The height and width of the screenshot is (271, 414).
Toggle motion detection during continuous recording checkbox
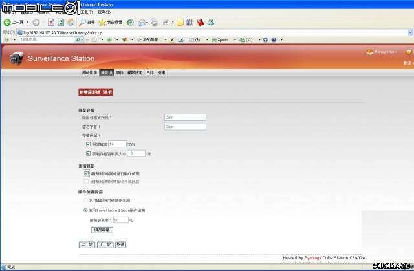86,173
